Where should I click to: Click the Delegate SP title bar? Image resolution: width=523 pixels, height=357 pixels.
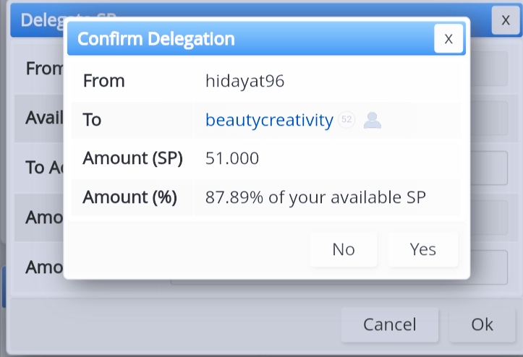click(37, 20)
